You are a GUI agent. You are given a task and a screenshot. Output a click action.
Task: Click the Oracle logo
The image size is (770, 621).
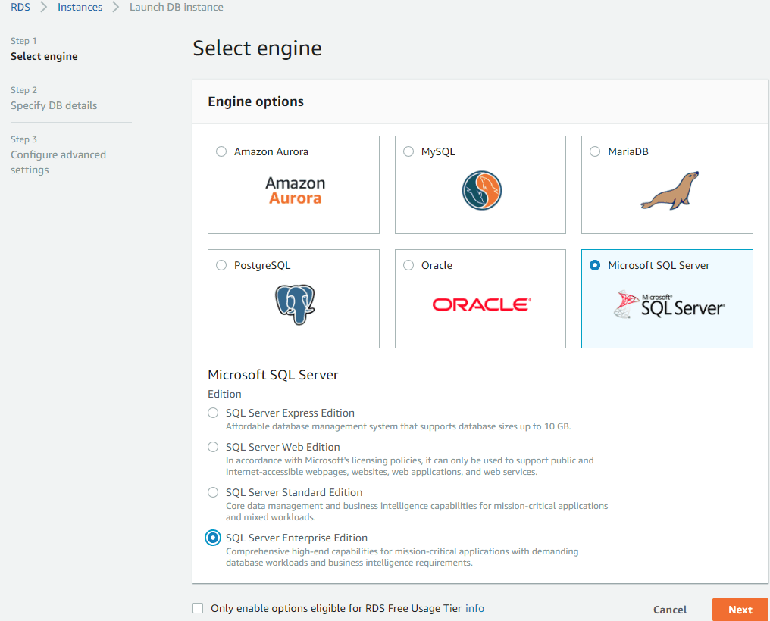(482, 304)
